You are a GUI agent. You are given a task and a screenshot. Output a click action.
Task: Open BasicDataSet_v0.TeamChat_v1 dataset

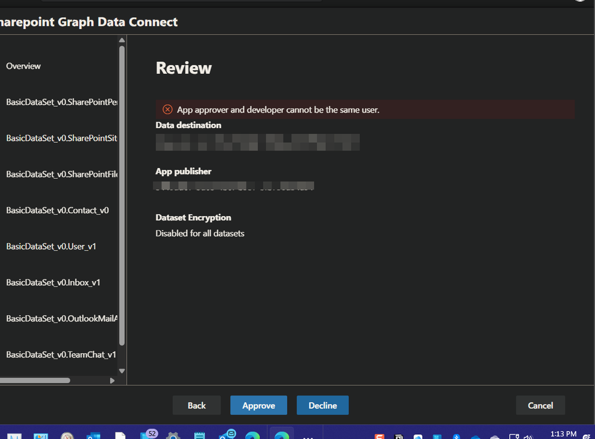[61, 354]
